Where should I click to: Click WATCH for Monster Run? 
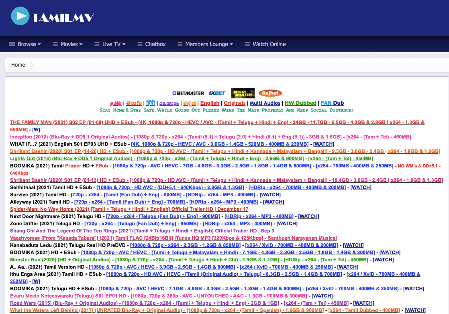click(x=383, y=260)
